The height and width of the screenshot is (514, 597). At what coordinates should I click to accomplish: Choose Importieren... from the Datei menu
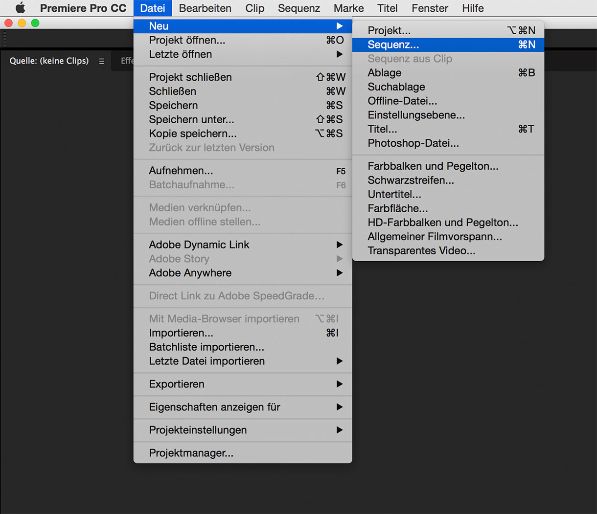point(243,333)
